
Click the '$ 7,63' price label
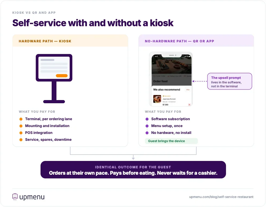tap(165, 105)
